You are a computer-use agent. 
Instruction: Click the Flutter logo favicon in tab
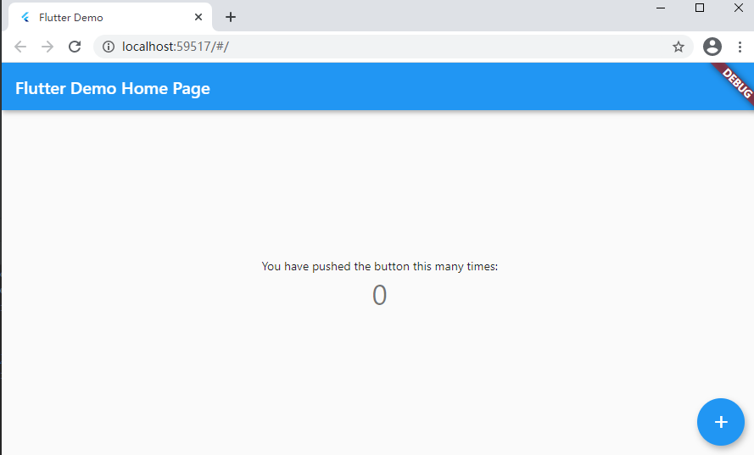point(25,17)
